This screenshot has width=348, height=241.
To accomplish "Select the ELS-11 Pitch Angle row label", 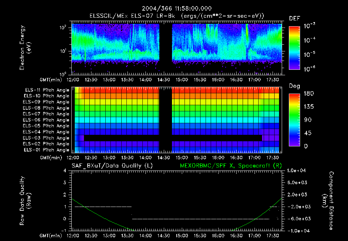I will [47, 90].
